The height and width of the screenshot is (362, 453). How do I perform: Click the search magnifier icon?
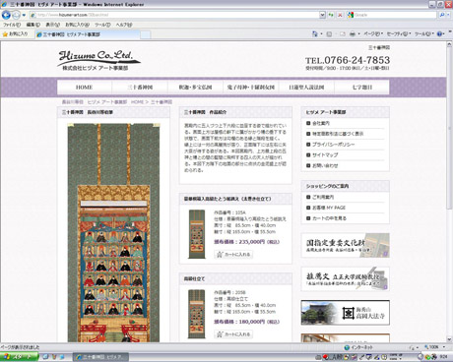tap(442, 15)
